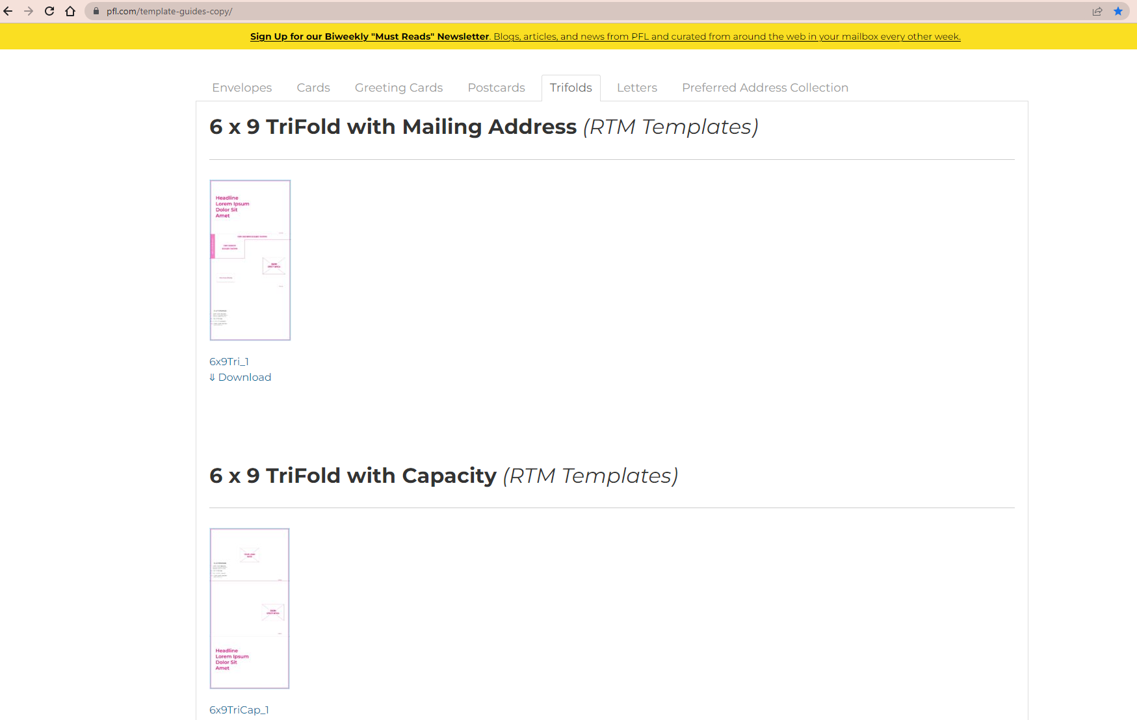Click the bookmark star icon
Viewport: 1137px width, 720px height.
[1119, 11]
